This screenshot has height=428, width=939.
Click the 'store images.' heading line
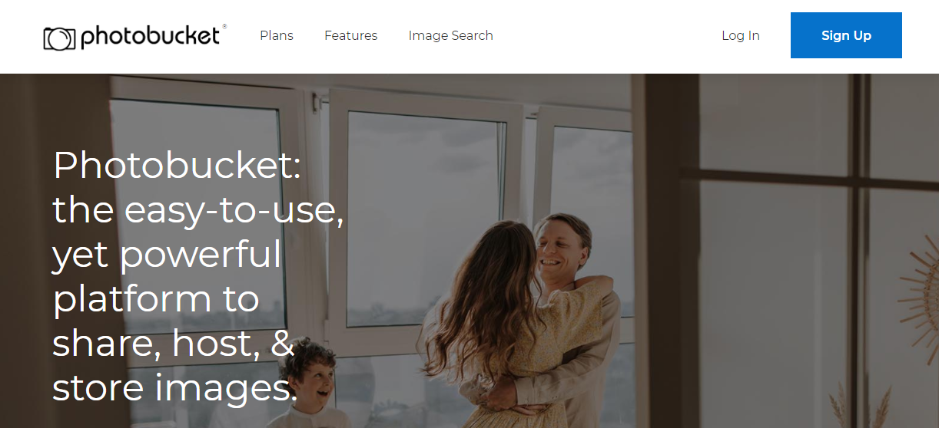(174, 388)
